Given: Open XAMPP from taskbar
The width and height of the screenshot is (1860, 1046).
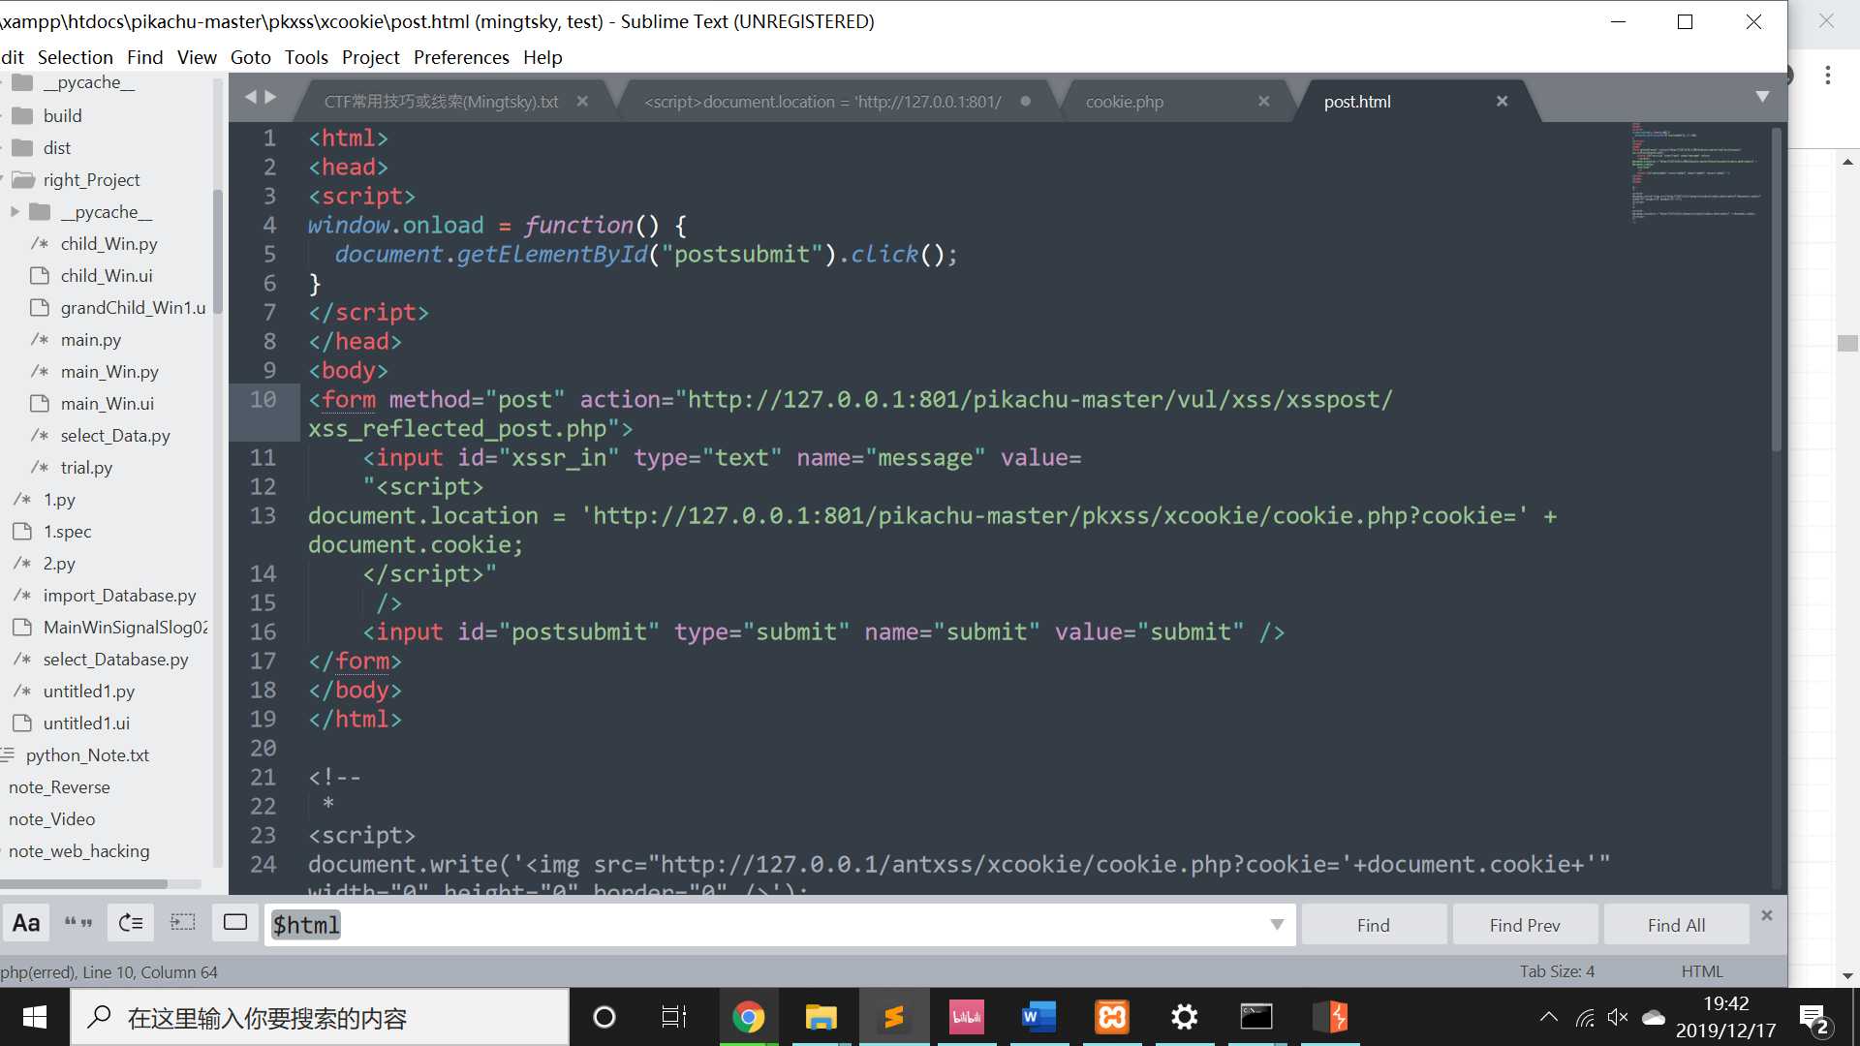Looking at the screenshot, I should (x=1112, y=1017).
